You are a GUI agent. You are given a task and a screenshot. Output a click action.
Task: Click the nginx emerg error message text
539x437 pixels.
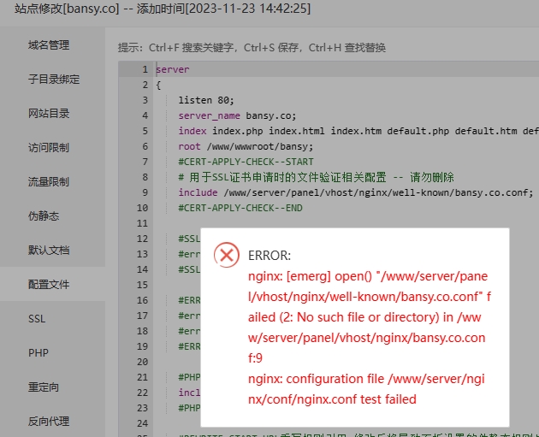370,317
